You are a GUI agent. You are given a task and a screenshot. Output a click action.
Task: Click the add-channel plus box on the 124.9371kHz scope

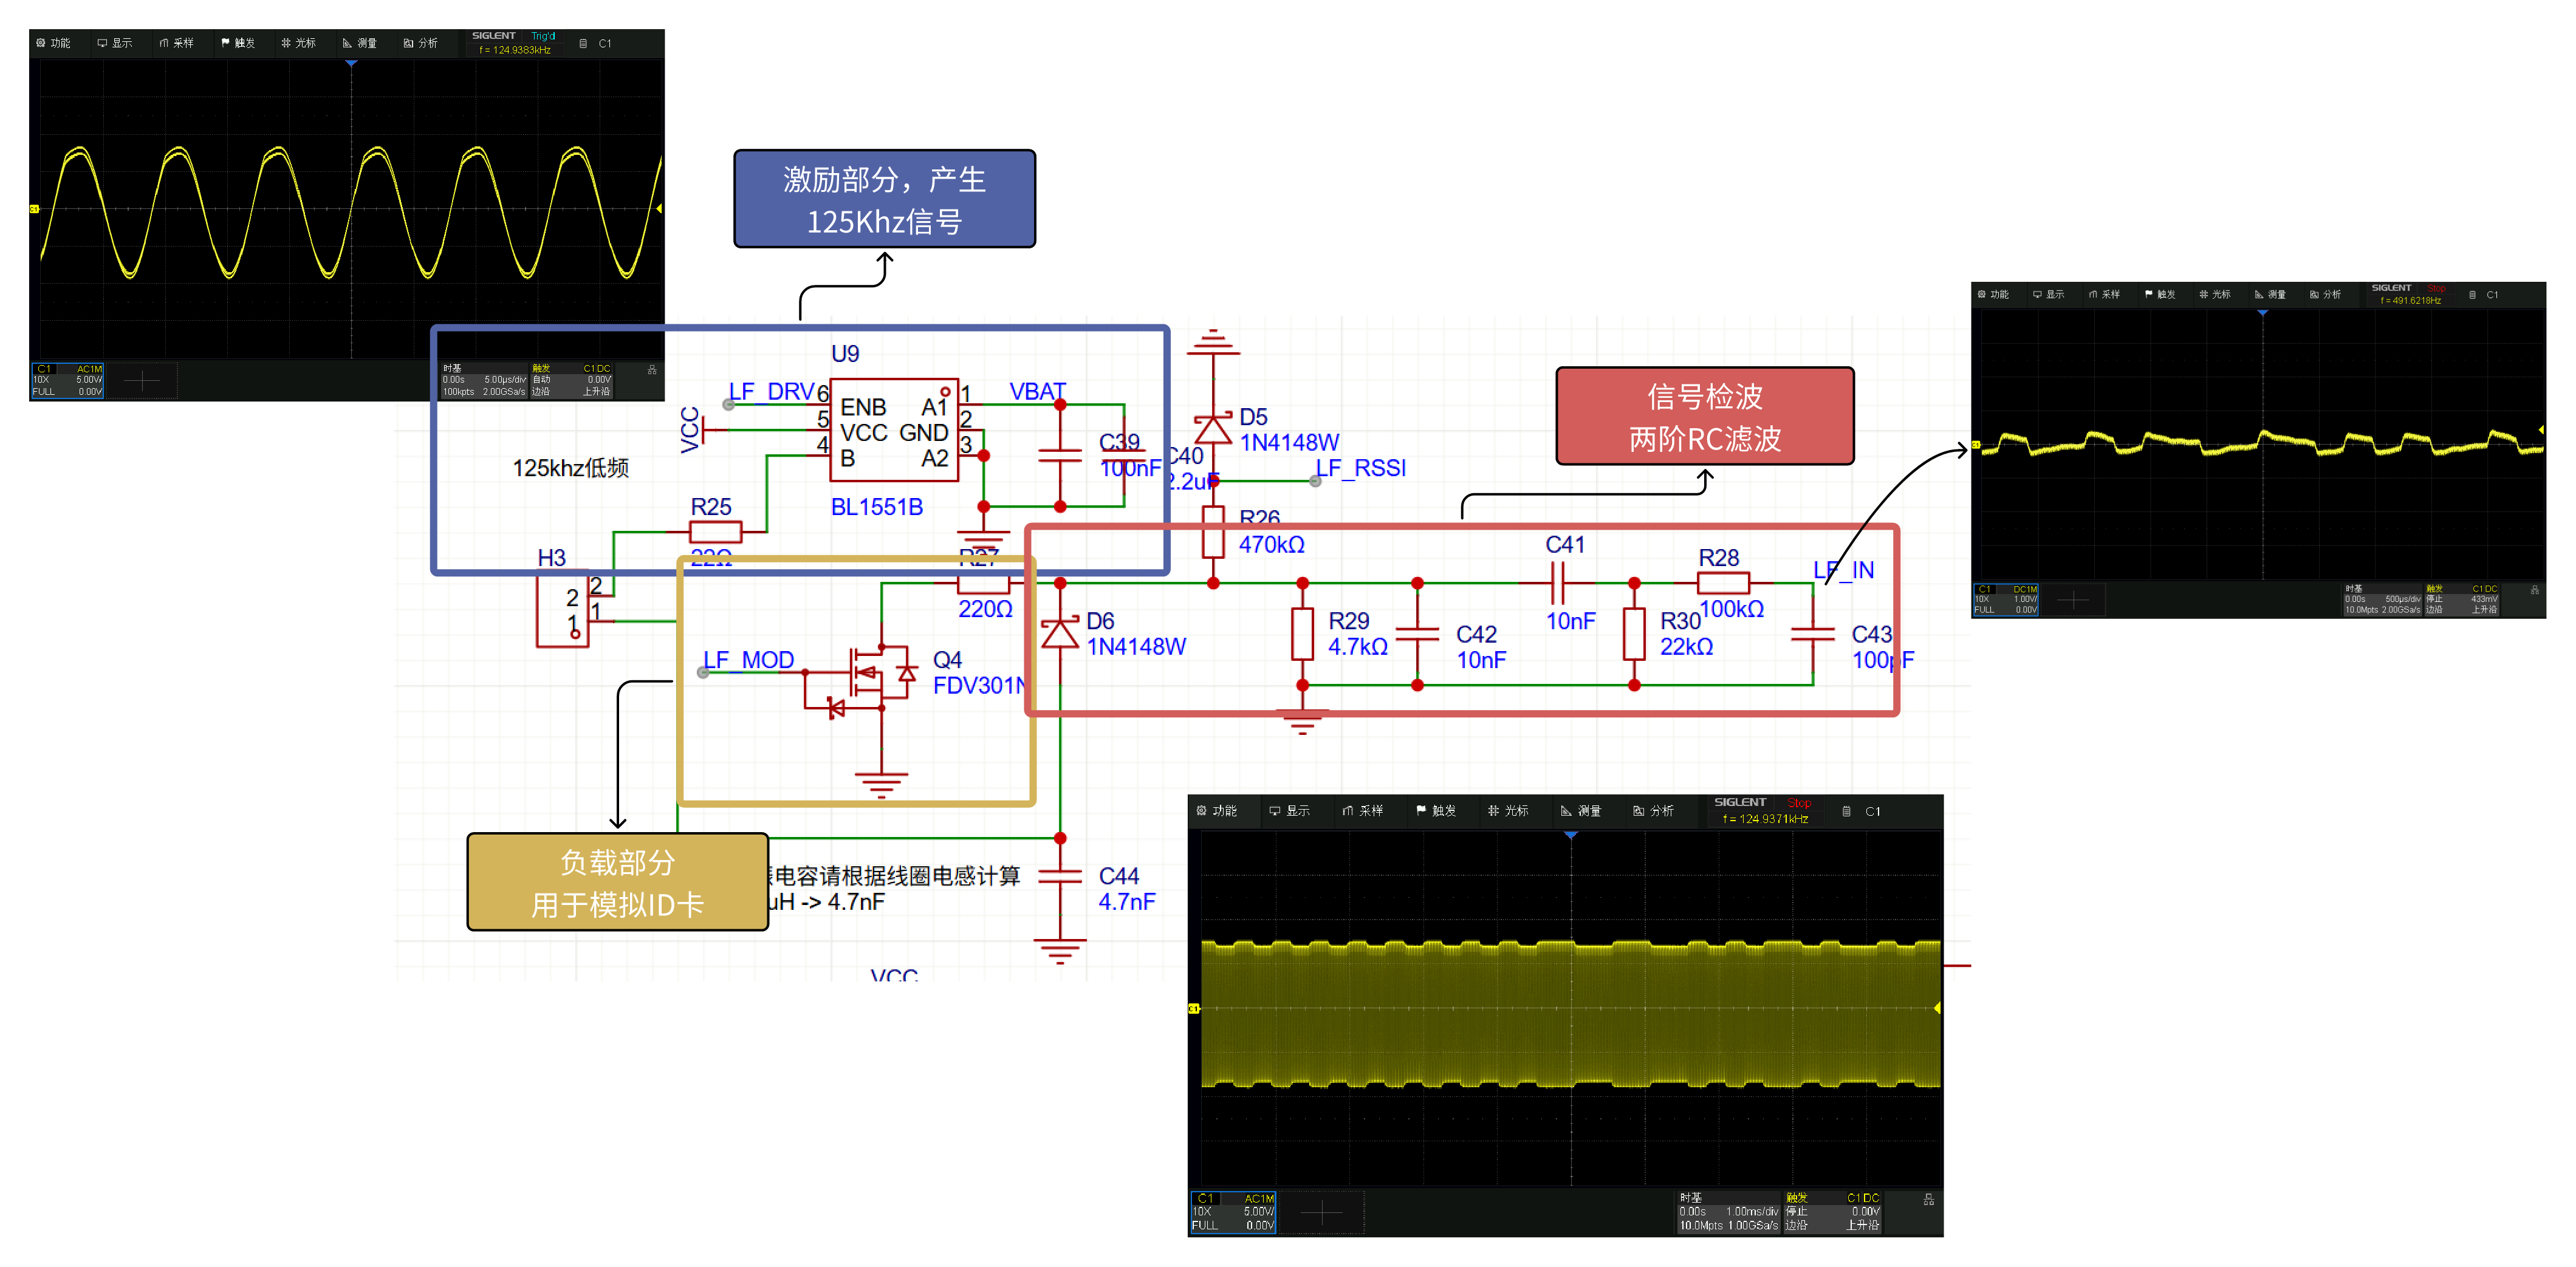[1321, 1213]
